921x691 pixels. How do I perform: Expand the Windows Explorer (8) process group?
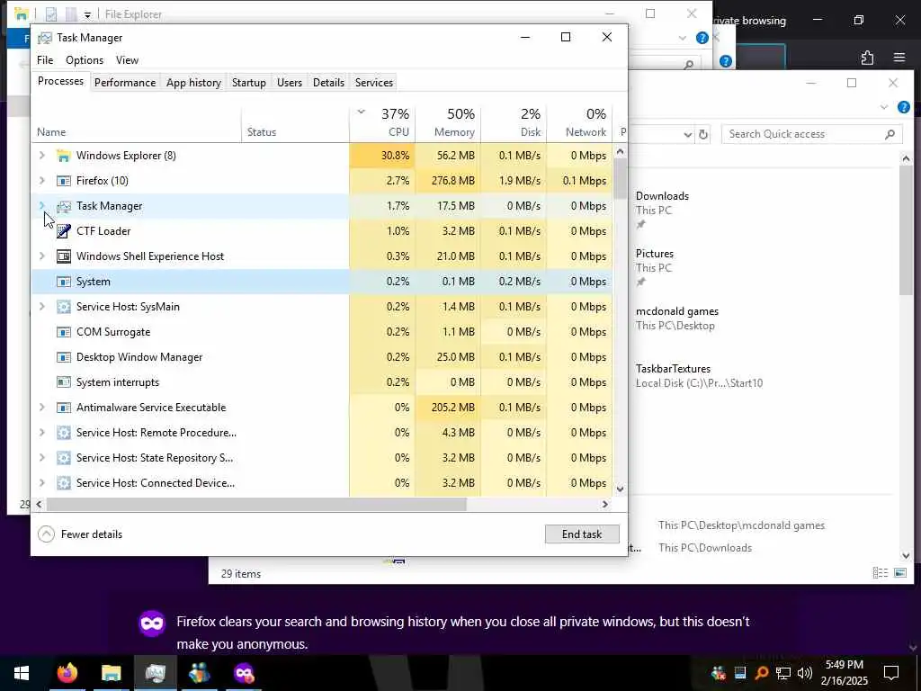41,156
